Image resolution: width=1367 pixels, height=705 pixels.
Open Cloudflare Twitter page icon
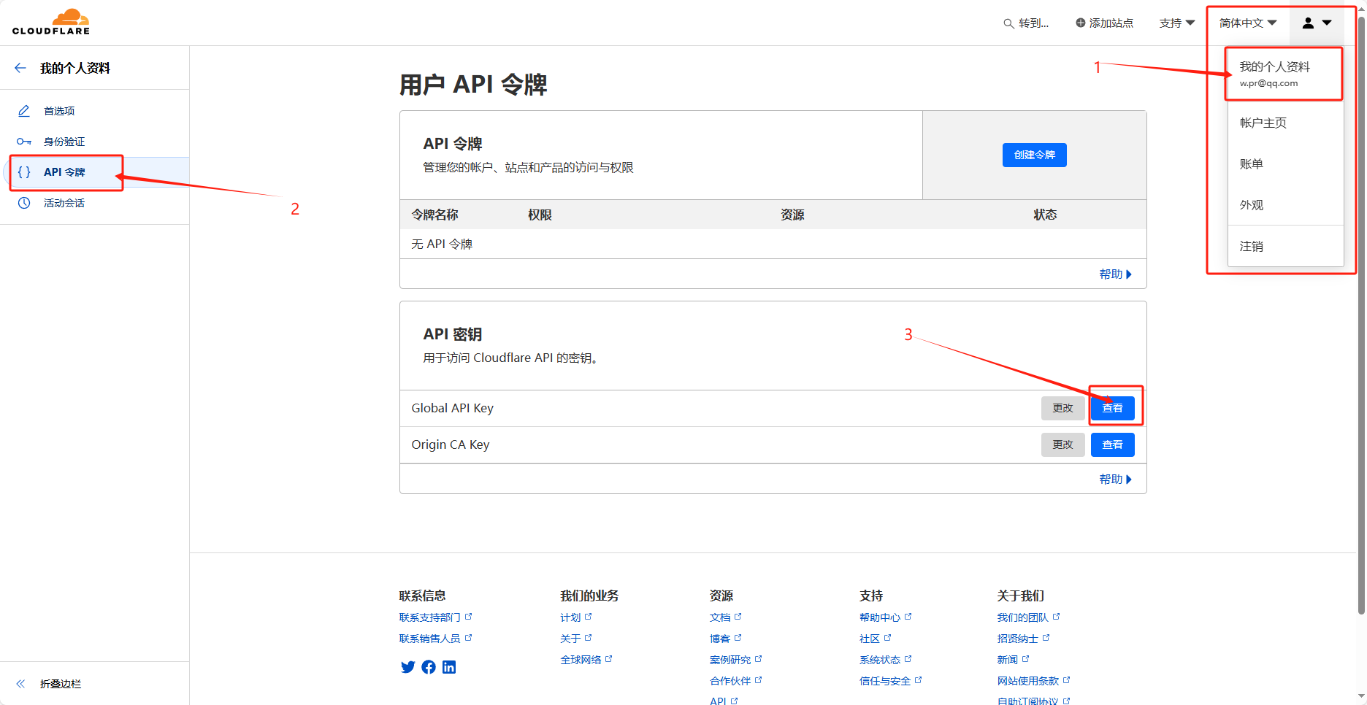[x=408, y=667]
